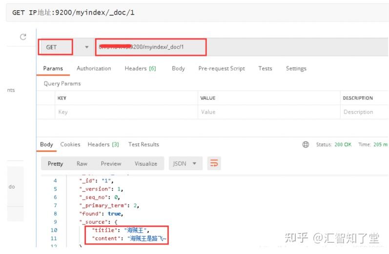
Task: Switch to the request Body tab
Action: point(178,68)
